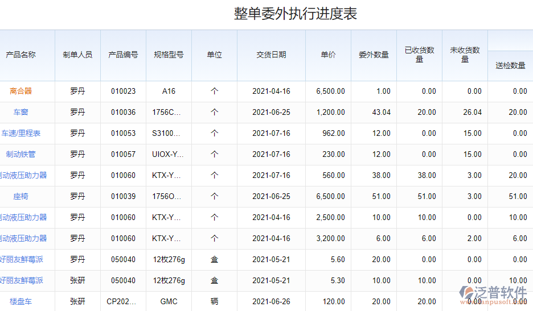The width and height of the screenshot is (533, 311).
Task: Open the 制动铁管 product link
Action: pyautogui.click(x=20, y=154)
